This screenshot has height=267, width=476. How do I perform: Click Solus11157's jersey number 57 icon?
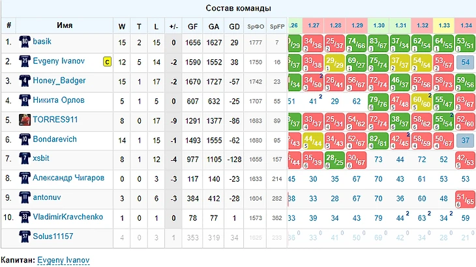25,236
